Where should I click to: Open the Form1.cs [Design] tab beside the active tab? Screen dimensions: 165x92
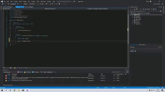(x=29, y=7)
